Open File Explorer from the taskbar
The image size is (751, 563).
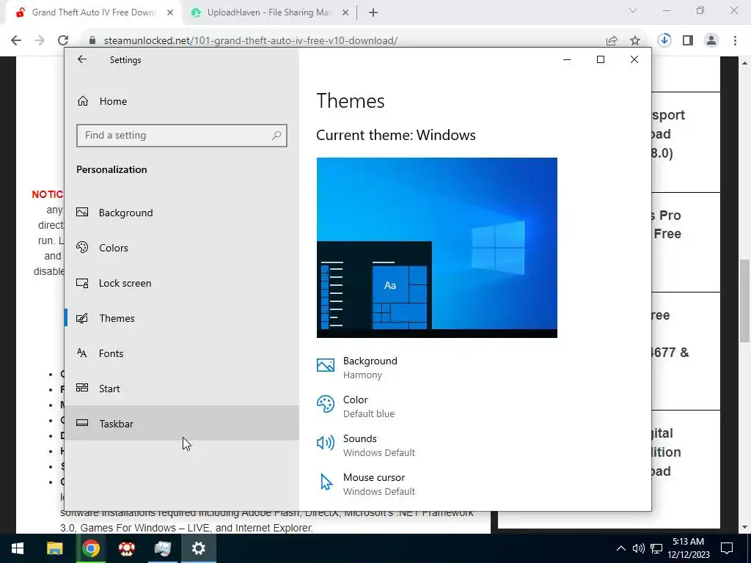[54, 548]
